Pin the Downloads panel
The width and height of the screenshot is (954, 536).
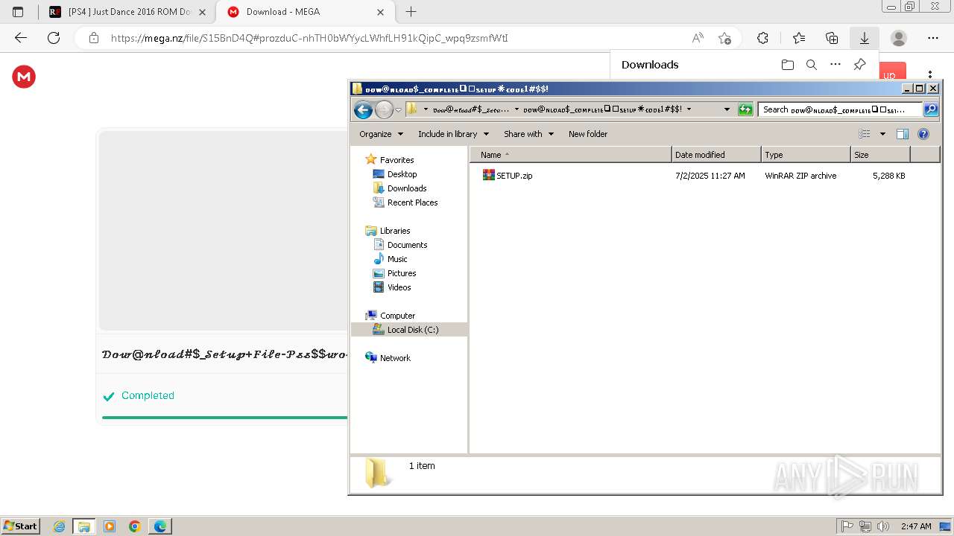[x=859, y=65]
